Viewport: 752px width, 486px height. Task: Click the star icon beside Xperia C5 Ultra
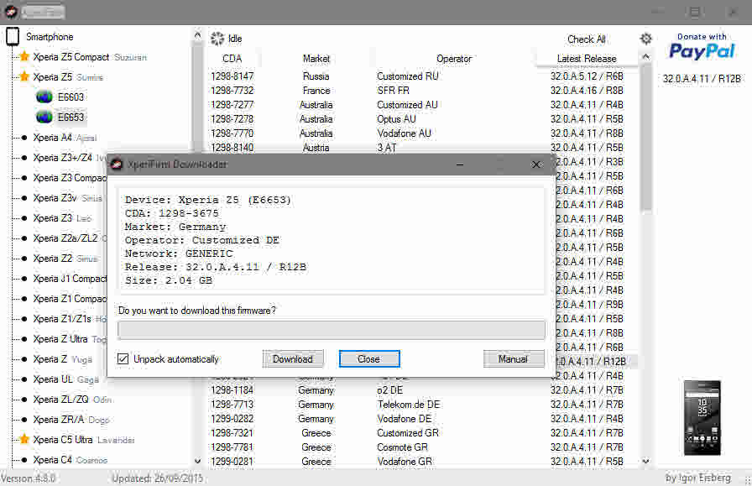coord(24,440)
